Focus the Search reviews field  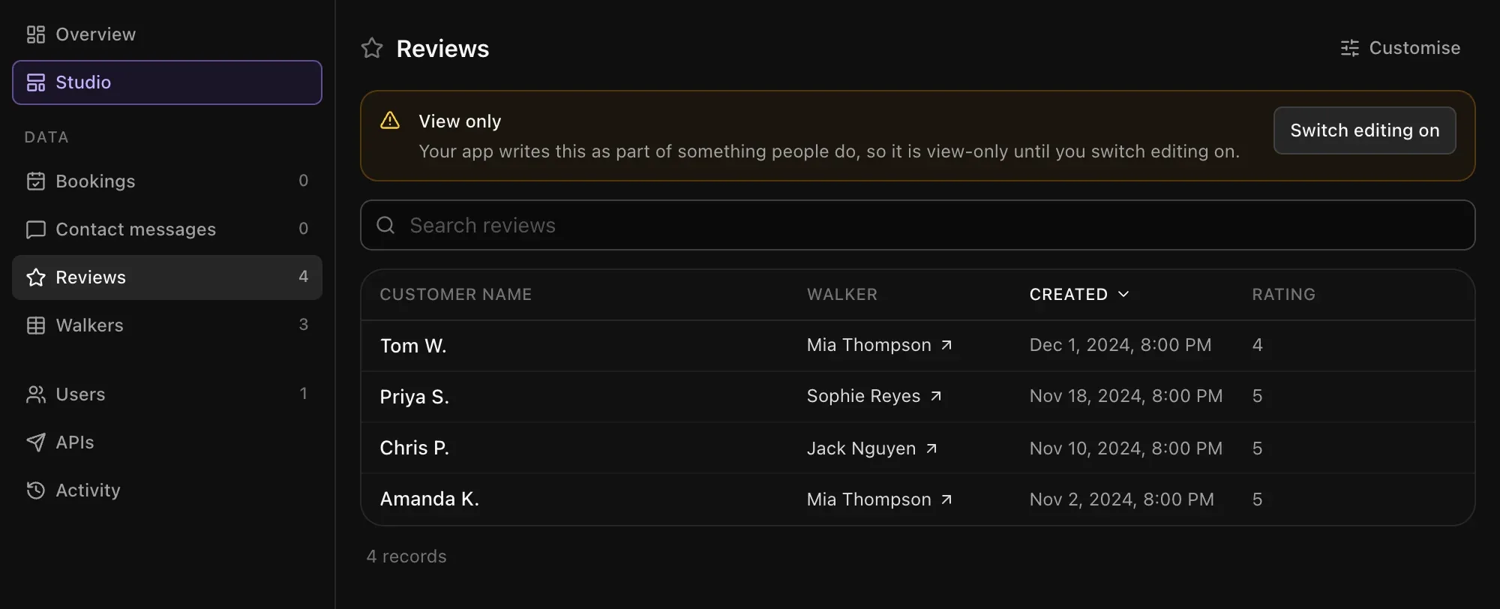[917, 225]
